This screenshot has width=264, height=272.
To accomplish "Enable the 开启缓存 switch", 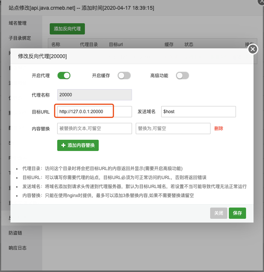I will [124, 76].
